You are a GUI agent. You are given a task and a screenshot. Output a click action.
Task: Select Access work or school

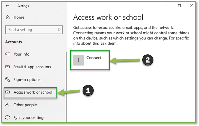(33, 92)
